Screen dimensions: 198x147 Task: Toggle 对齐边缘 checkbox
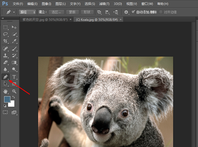pyautogui.click(x=161, y=12)
